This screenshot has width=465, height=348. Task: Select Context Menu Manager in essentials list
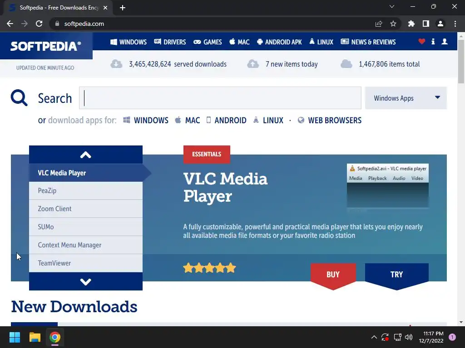pos(86,245)
